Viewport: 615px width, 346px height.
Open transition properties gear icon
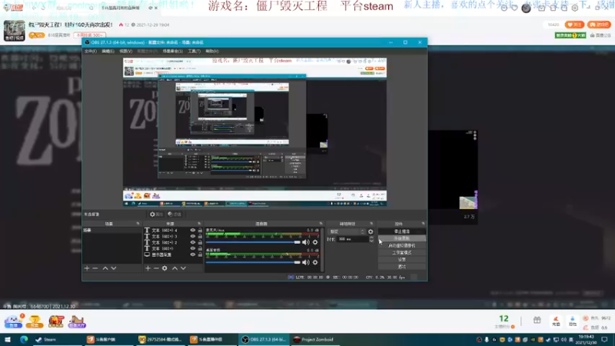[x=371, y=231]
